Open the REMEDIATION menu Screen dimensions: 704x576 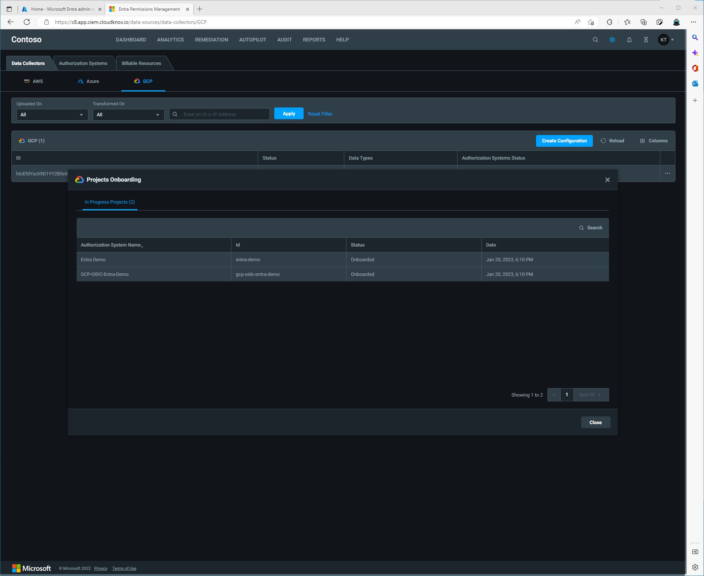pos(211,40)
